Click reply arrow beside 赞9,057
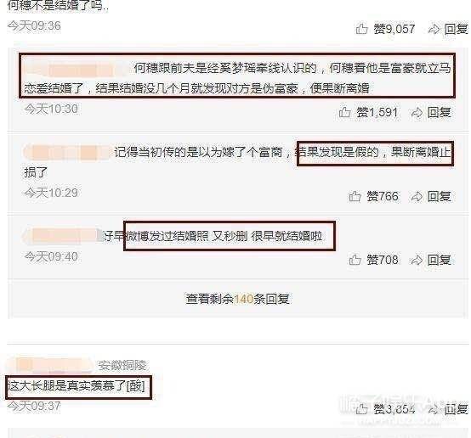The width and height of the screenshot is (471, 438). [x=434, y=29]
